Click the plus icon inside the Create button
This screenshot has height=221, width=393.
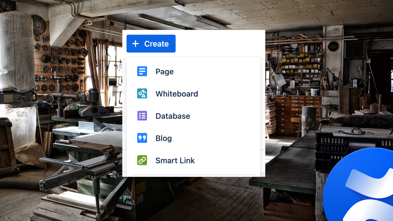(135, 44)
